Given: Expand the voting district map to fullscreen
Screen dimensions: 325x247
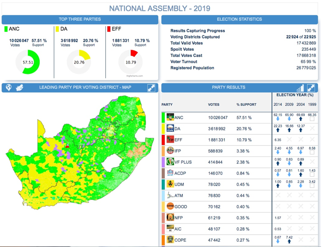Looking at the screenshot, I should 151,88.
